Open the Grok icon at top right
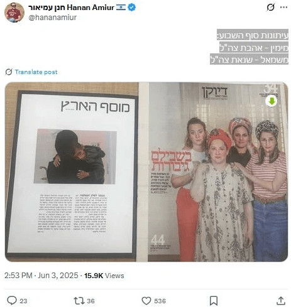The image size is (291, 307). 270,8
